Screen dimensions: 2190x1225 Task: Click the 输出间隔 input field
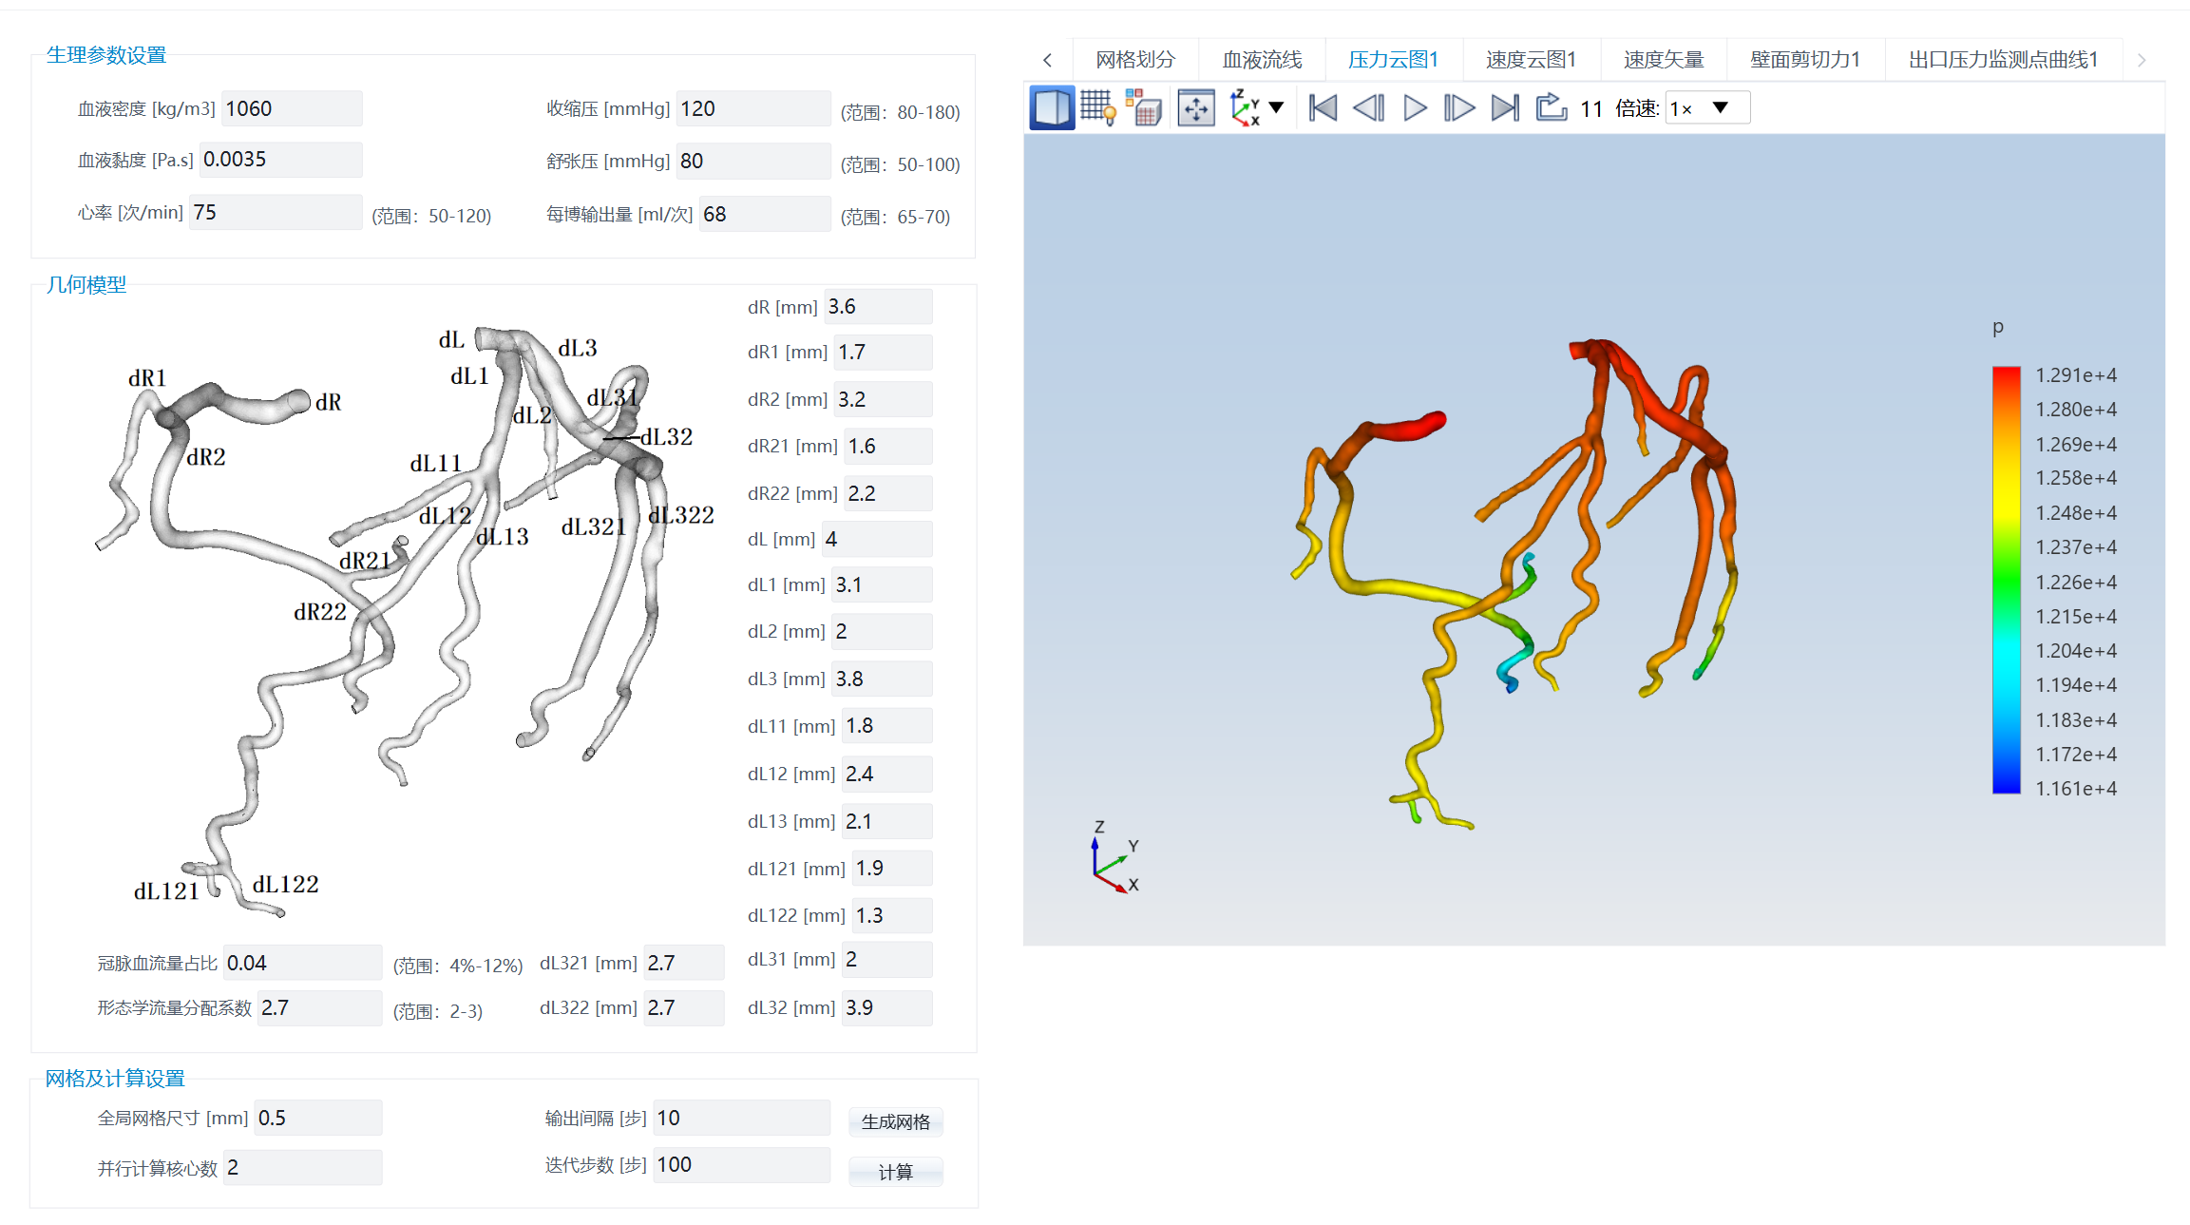click(x=742, y=1119)
